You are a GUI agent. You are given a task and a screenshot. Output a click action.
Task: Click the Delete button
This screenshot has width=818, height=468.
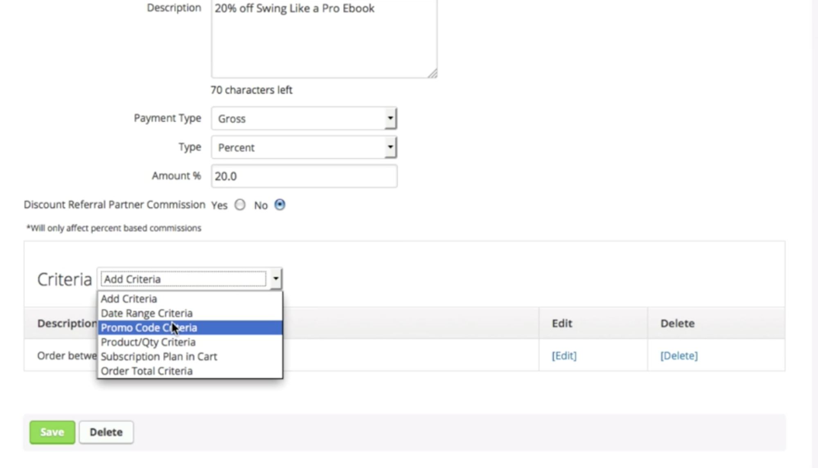(x=106, y=432)
